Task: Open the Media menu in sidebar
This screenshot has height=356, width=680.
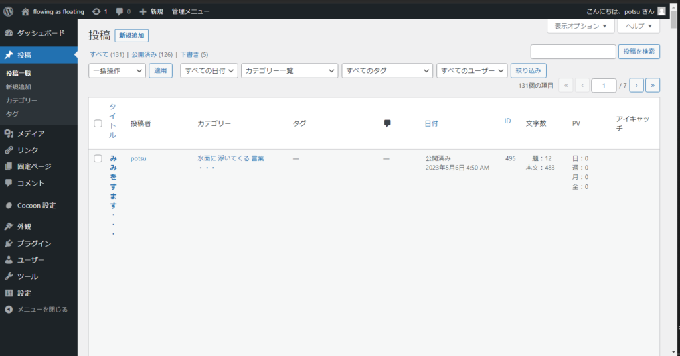Action: pyautogui.click(x=31, y=133)
